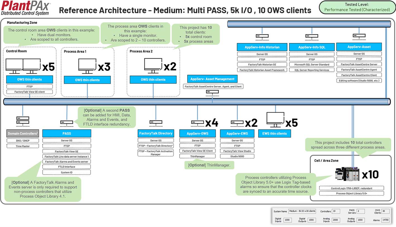Click Process Area 1 OWS thin clients box
396x227 pixels.
[x=87, y=80]
